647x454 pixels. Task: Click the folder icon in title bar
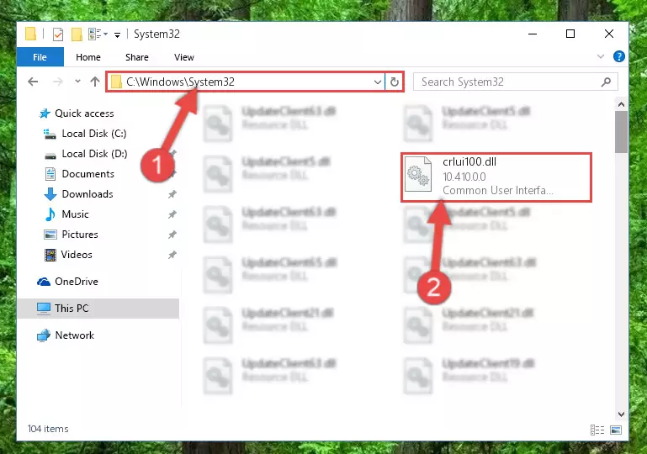point(31,34)
